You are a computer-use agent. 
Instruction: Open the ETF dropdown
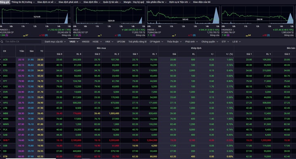(225, 41)
